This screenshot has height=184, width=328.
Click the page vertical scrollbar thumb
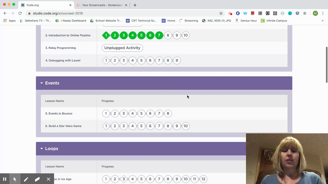pyautogui.click(x=326, y=65)
